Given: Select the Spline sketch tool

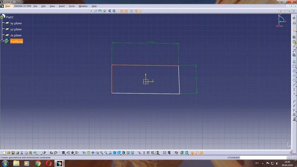Looking at the screenshot, I should (294, 75).
